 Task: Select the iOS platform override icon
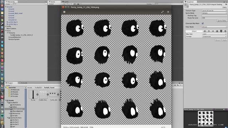click(213, 31)
